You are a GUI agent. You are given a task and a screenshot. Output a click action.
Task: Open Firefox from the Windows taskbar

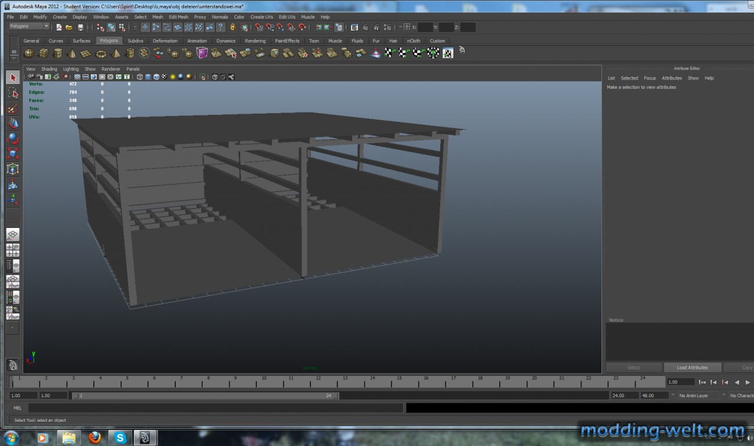95,437
